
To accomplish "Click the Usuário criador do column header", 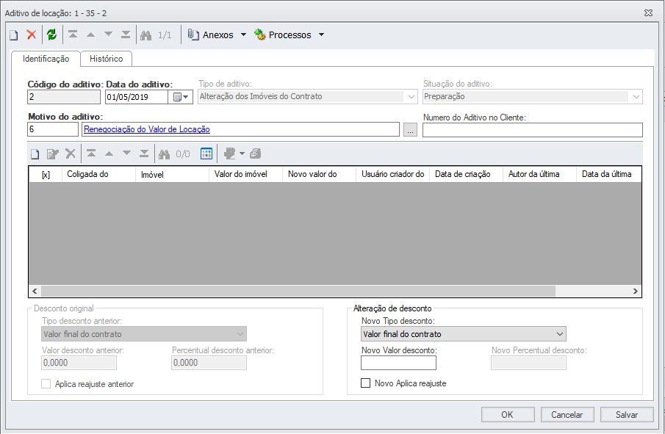I will pyautogui.click(x=392, y=175).
